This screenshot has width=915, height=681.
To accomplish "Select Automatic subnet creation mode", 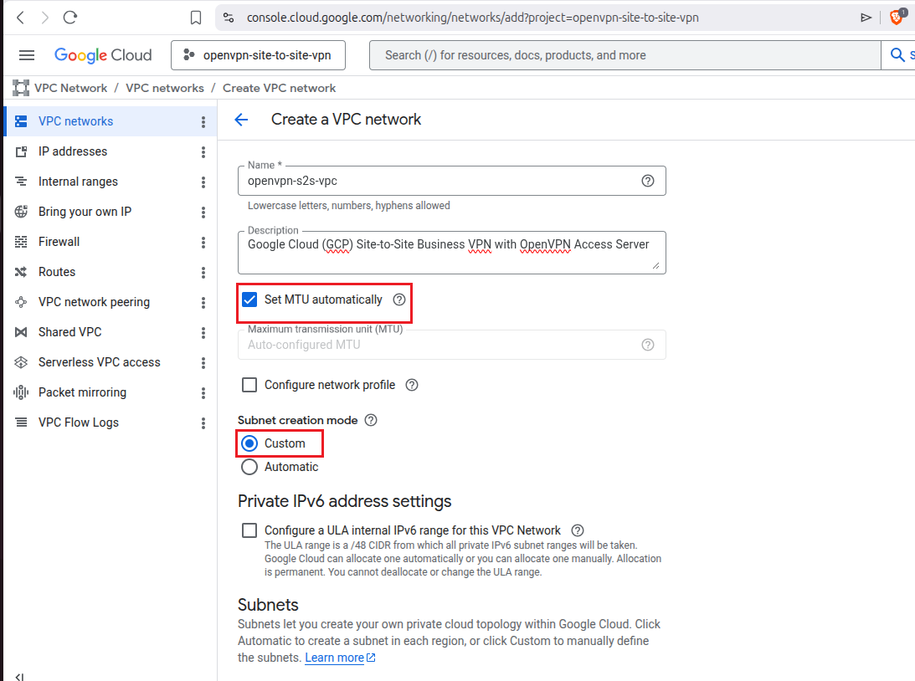I will 249,467.
